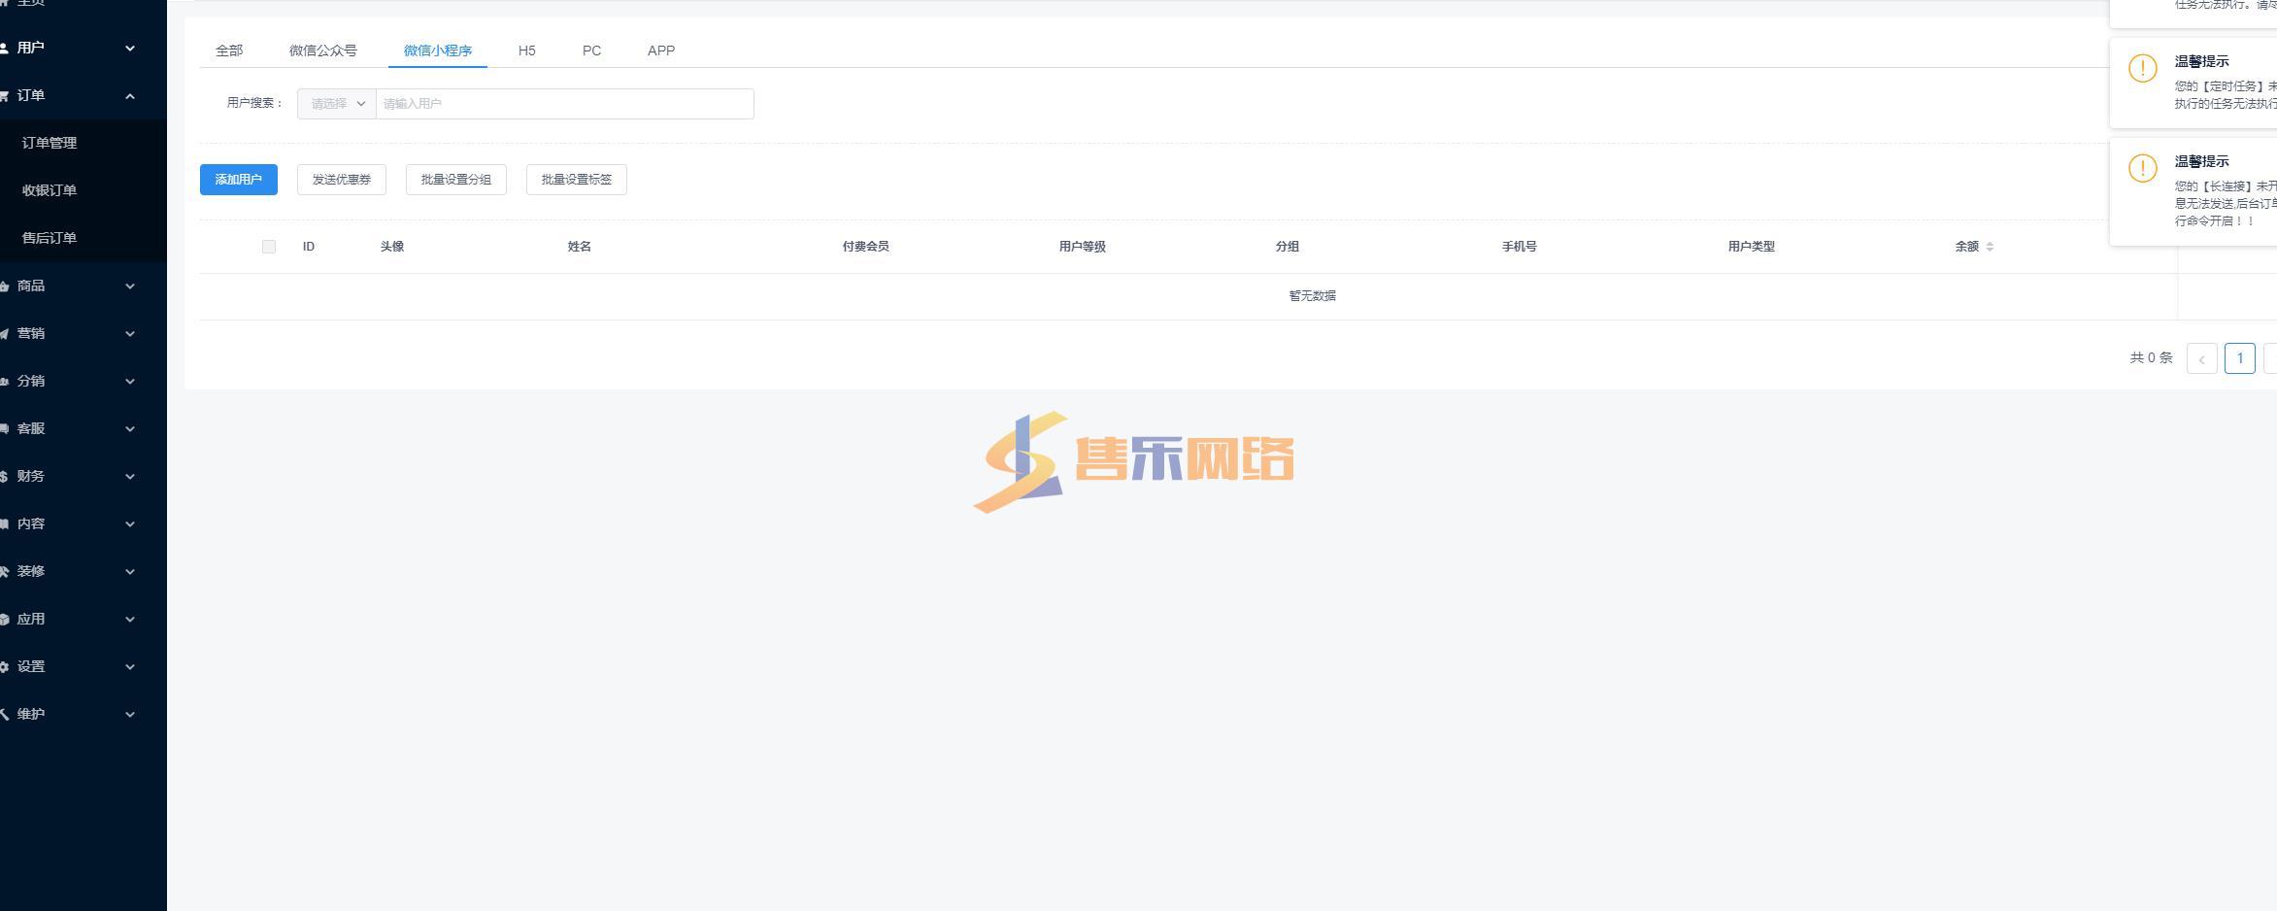Image resolution: width=2277 pixels, height=911 pixels.
Task: Expand the 商品 menu chevron
Action: tap(130, 286)
